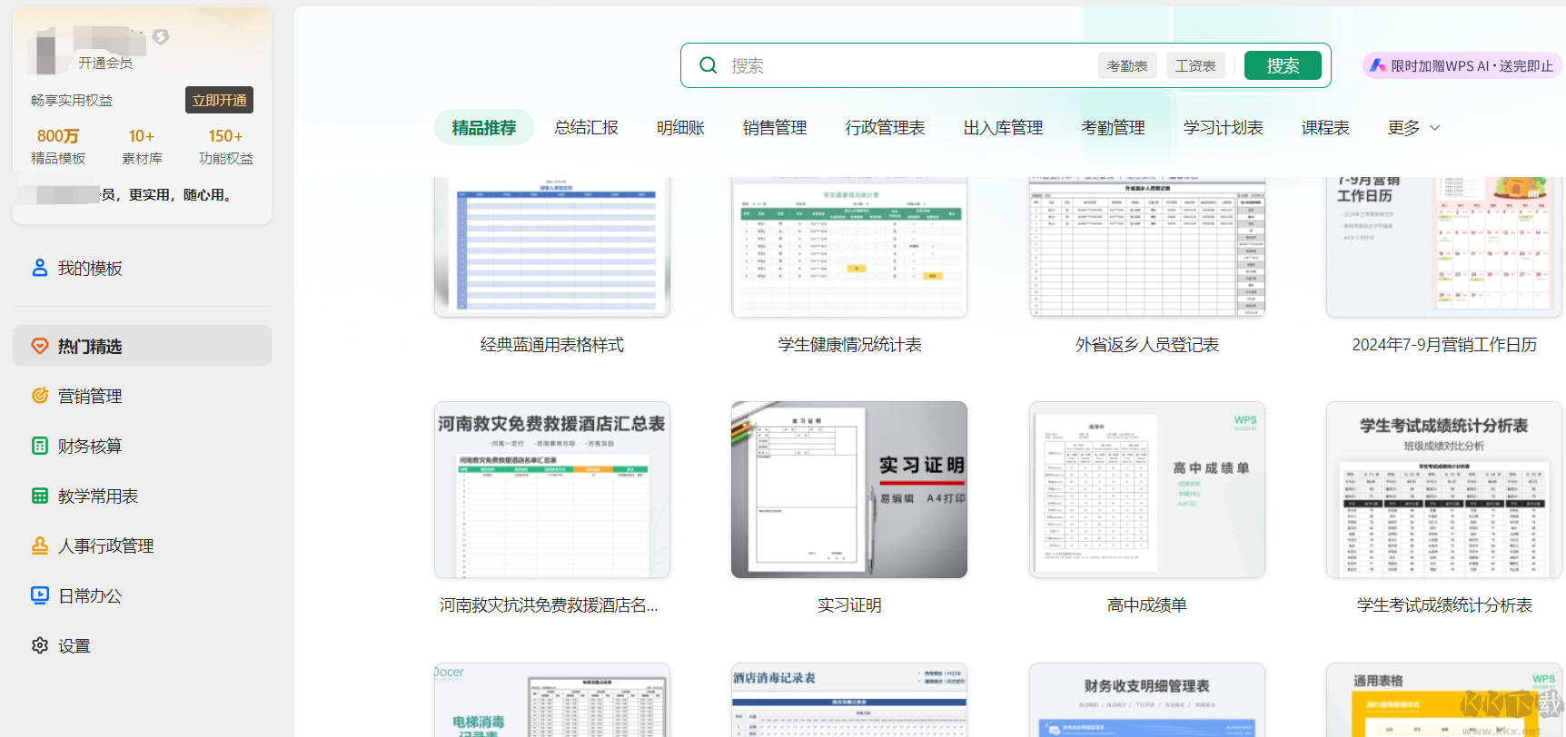Viewport: 1566px width, 737px height.
Task: Open 经典蓝通用表格样式 template thumbnail
Action: point(552,247)
